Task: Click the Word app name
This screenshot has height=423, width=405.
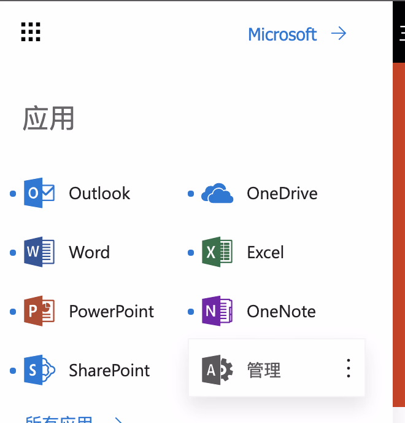Action: coord(89,253)
